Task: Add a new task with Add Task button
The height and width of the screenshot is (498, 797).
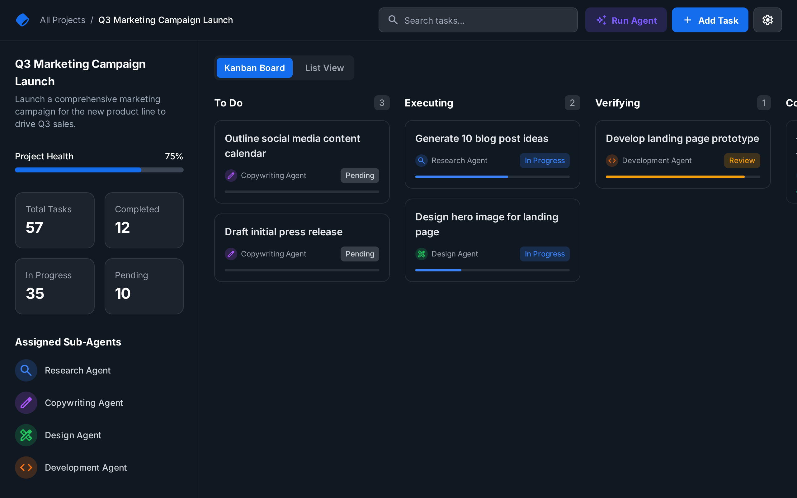Action: [710, 20]
